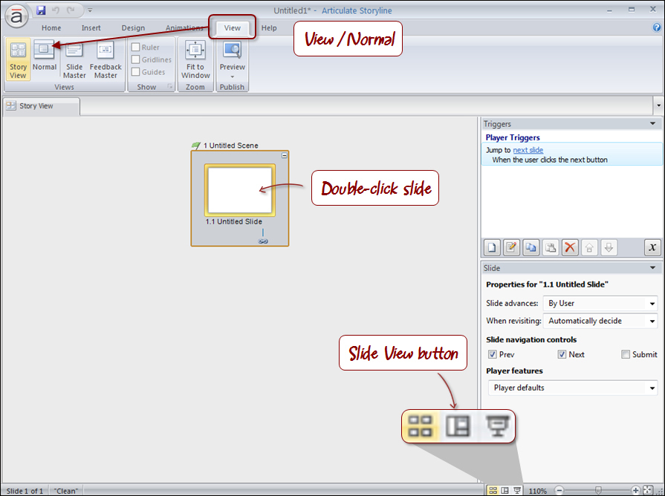The height and width of the screenshot is (496, 665).
Task: Click the 1 Untitled Scene title
Action: point(231,146)
